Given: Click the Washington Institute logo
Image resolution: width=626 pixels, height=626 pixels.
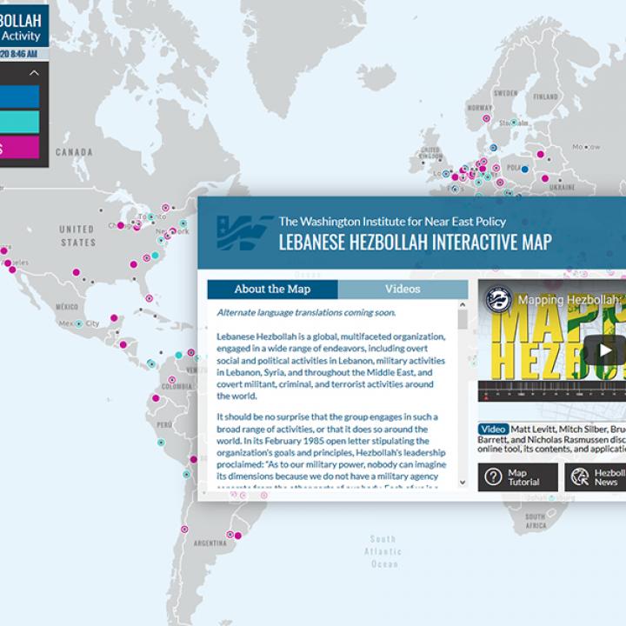Looking at the screenshot, I should (244, 233).
